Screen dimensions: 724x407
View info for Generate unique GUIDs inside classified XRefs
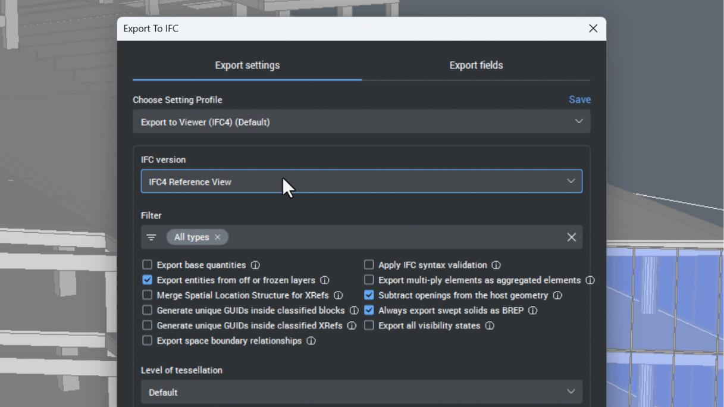[352, 325]
